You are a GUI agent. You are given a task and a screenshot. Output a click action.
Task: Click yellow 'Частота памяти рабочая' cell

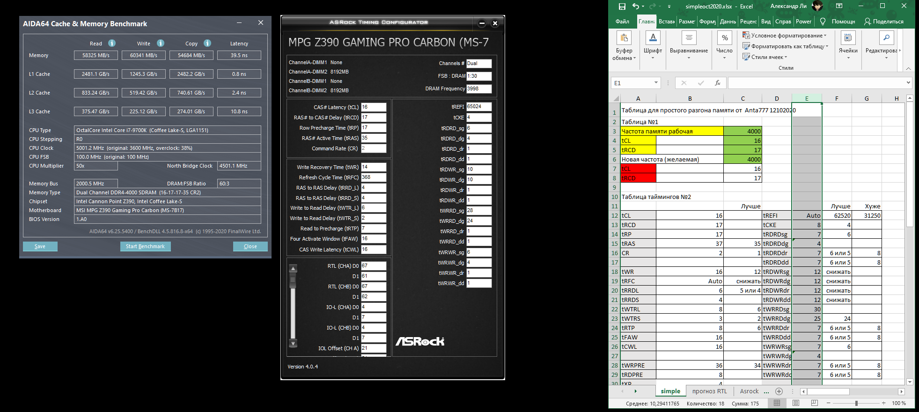[x=672, y=131]
